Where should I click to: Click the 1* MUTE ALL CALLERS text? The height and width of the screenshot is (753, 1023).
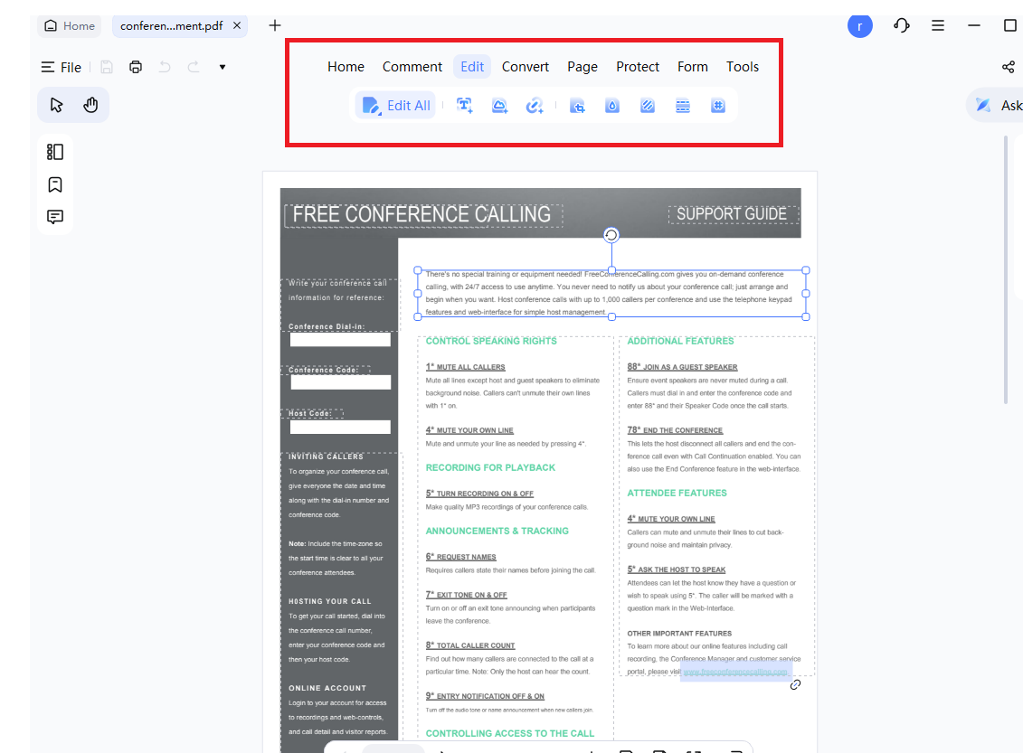tap(465, 367)
